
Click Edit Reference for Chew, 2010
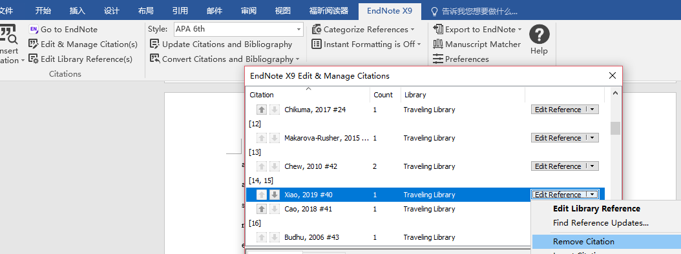coord(558,166)
